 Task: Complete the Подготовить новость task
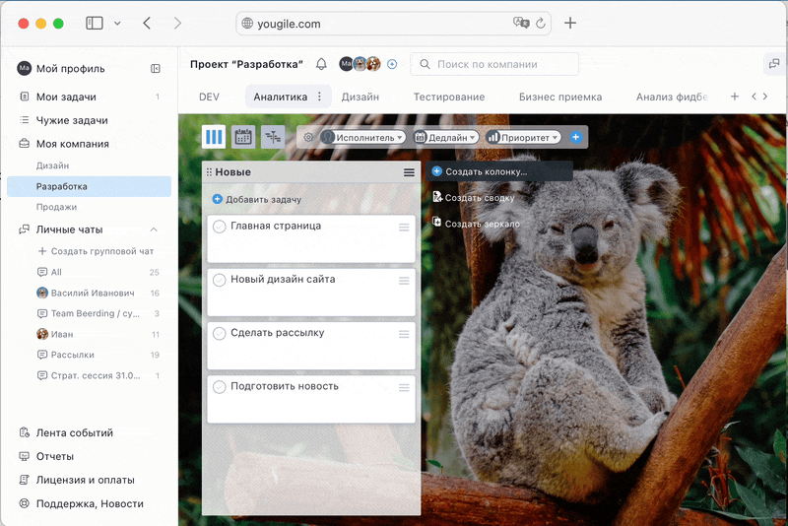(x=220, y=387)
